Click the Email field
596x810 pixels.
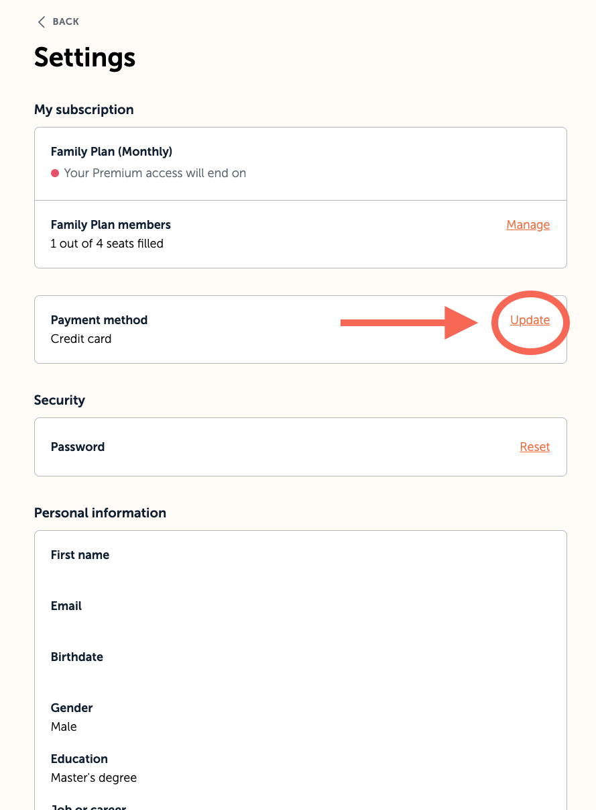coord(66,606)
